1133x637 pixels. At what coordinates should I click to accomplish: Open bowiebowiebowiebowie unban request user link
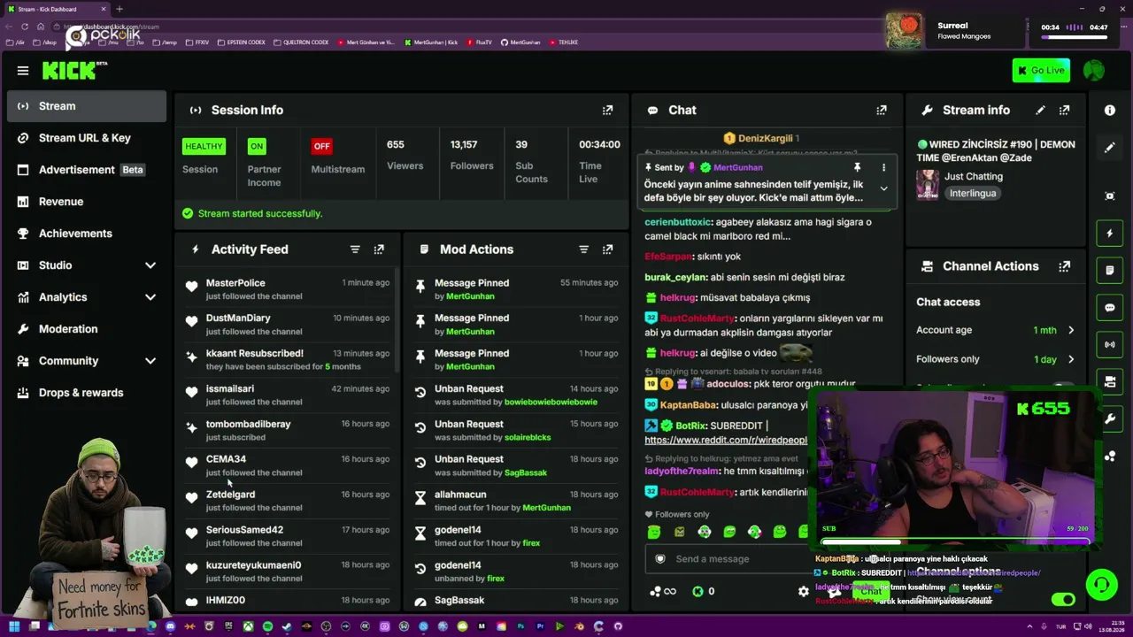click(551, 402)
